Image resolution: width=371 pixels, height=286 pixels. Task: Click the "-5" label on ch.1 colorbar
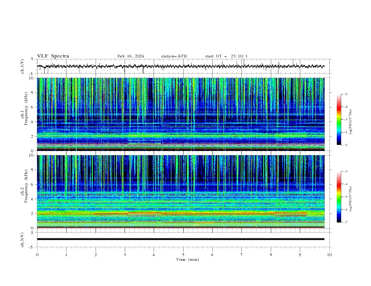pos(346,120)
